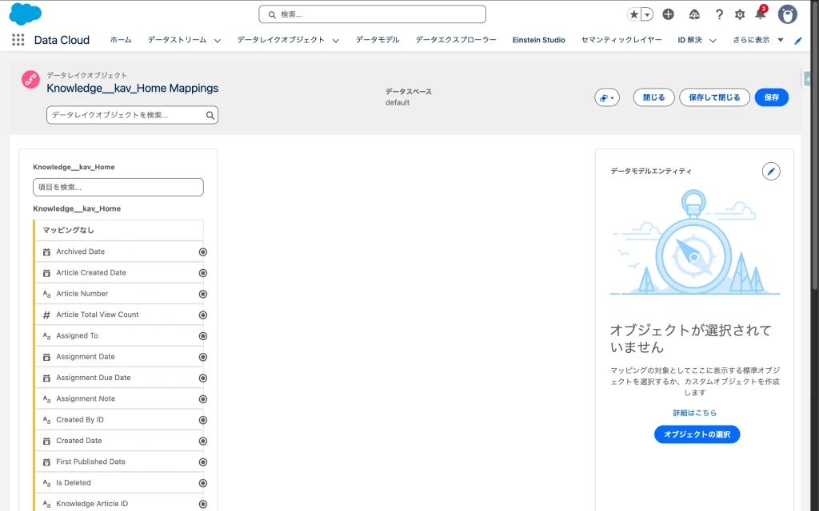This screenshot has height=511, width=819.
Task: Click the オブジェクトの選択 button
Action: pyautogui.click(x=697, y=434)
